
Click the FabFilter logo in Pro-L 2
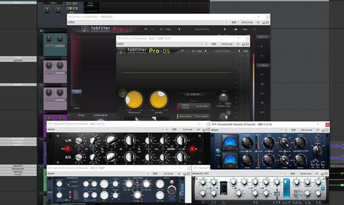[85, 29]
